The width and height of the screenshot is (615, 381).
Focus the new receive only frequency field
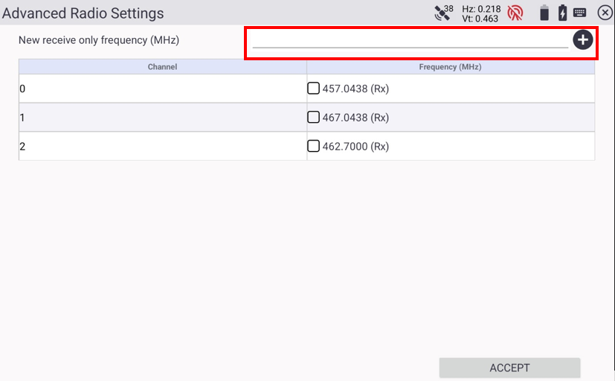[x=410, y=39]
